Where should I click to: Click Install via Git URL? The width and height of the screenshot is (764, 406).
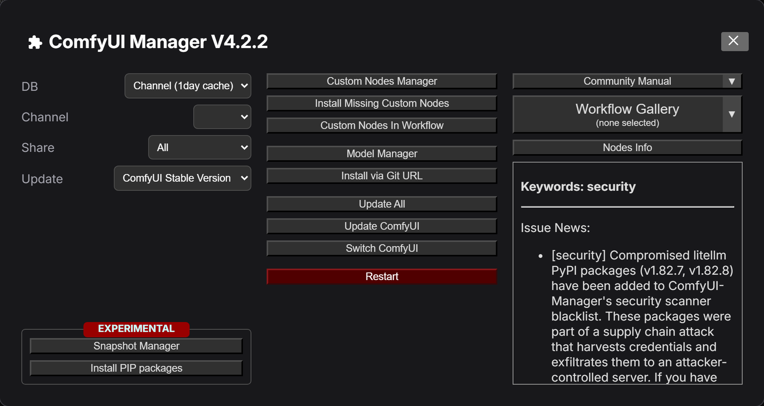[382, 176]
